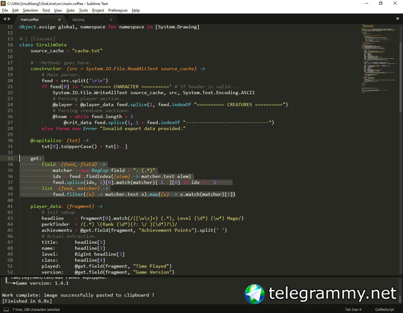Click 'class SiralimData' text

(43, 45)
